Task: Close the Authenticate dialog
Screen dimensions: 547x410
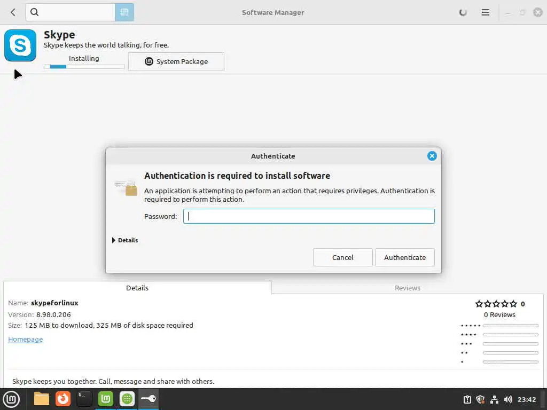Action: 432,156
